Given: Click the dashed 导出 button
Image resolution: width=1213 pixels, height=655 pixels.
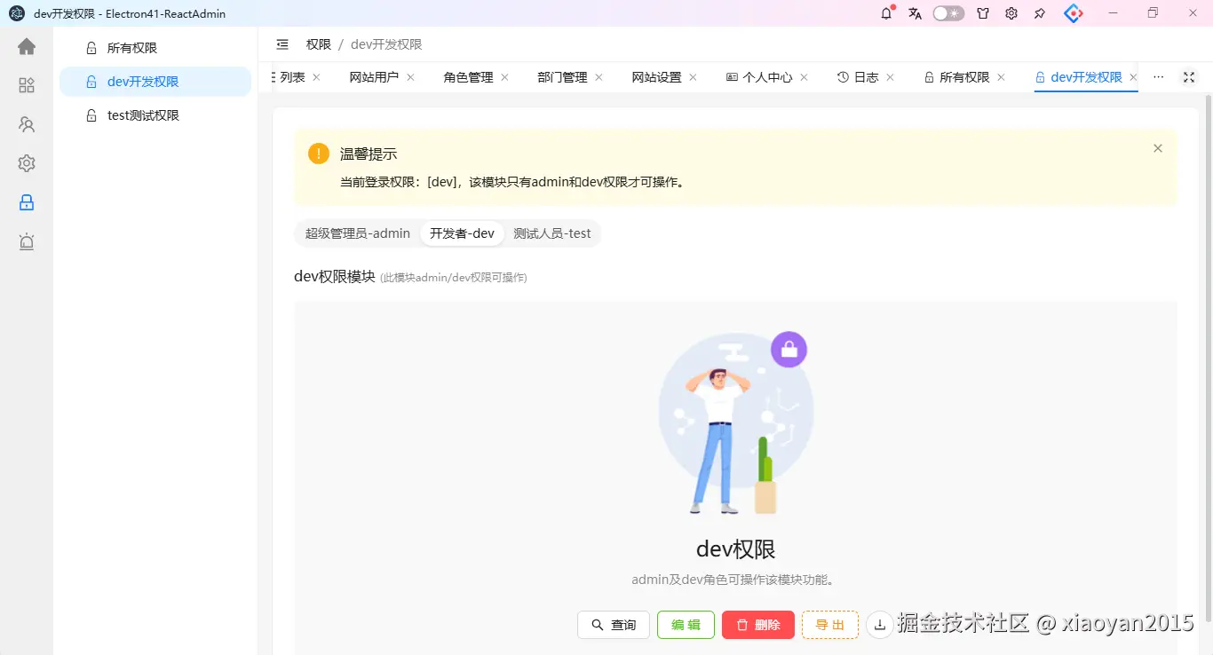Looking at the screenshot, I should tap(830, 625).
